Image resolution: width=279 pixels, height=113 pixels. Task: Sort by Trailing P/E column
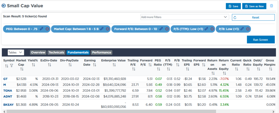134,69
